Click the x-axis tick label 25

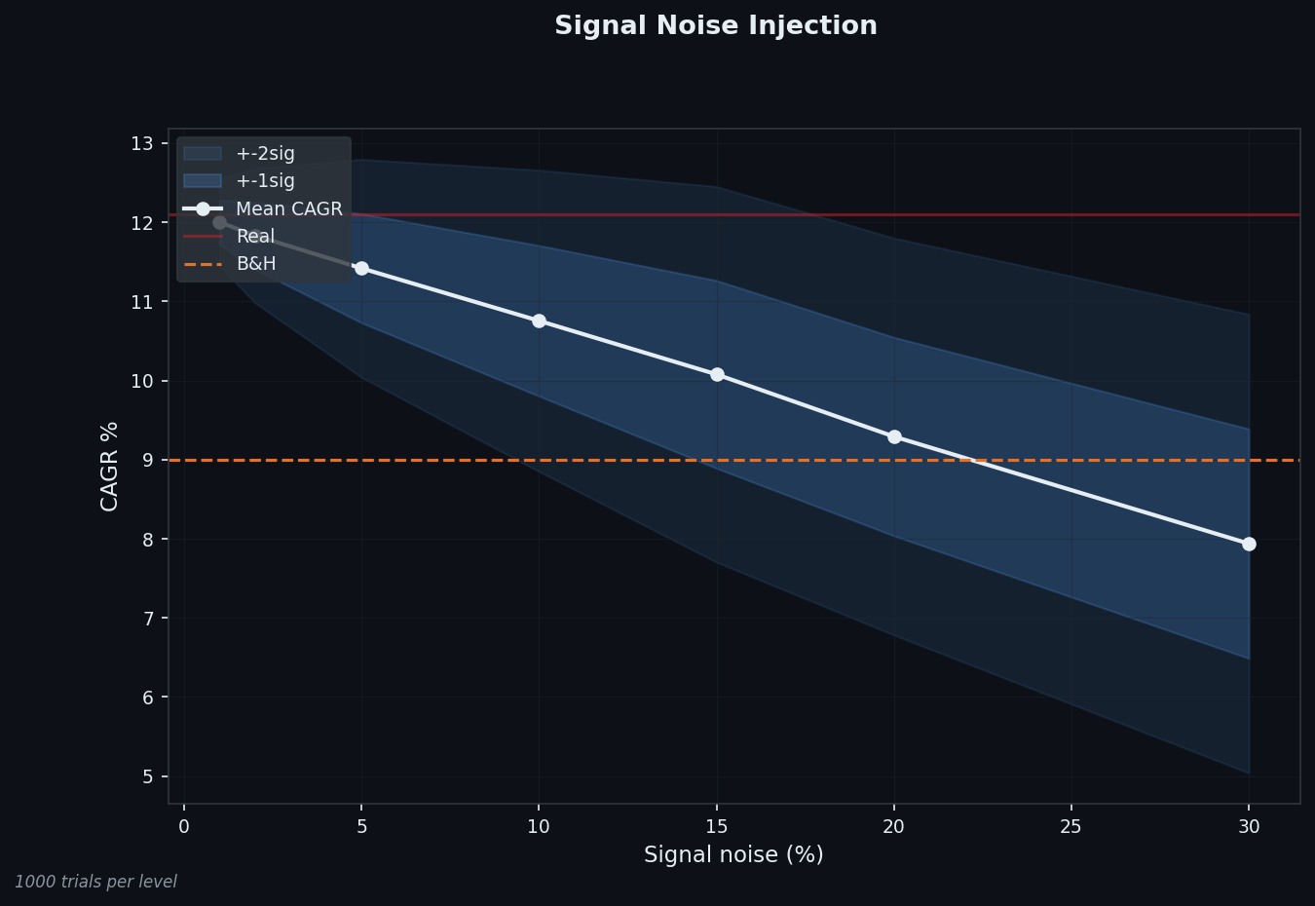tap(1071, 827)
